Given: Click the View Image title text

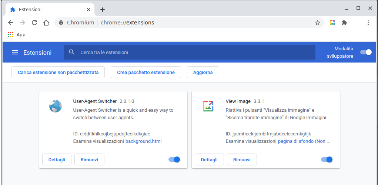Looking at the screenshot, I should [x=238, y=101].
